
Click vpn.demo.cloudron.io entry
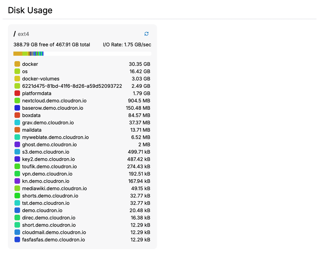click(47, 174)
